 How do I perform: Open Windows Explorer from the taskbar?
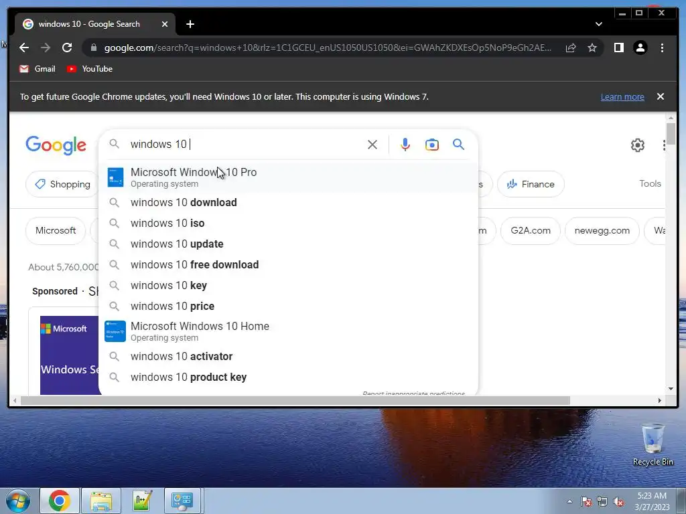[101, 501]
